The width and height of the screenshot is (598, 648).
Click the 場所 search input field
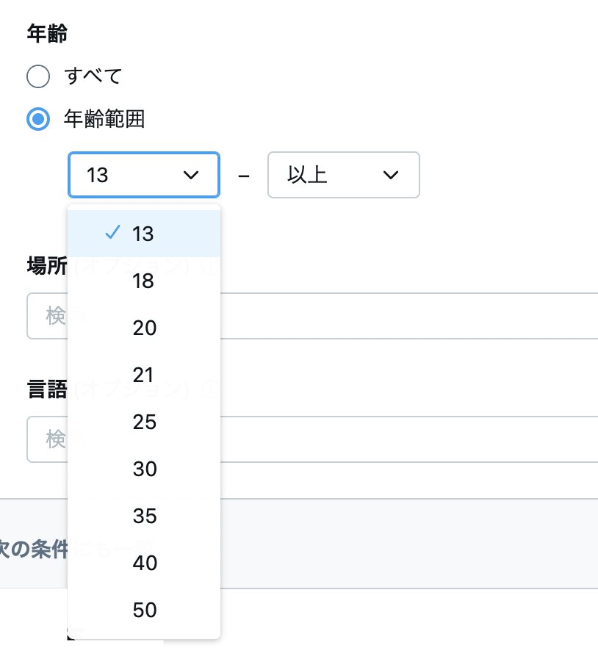[404, 316]
